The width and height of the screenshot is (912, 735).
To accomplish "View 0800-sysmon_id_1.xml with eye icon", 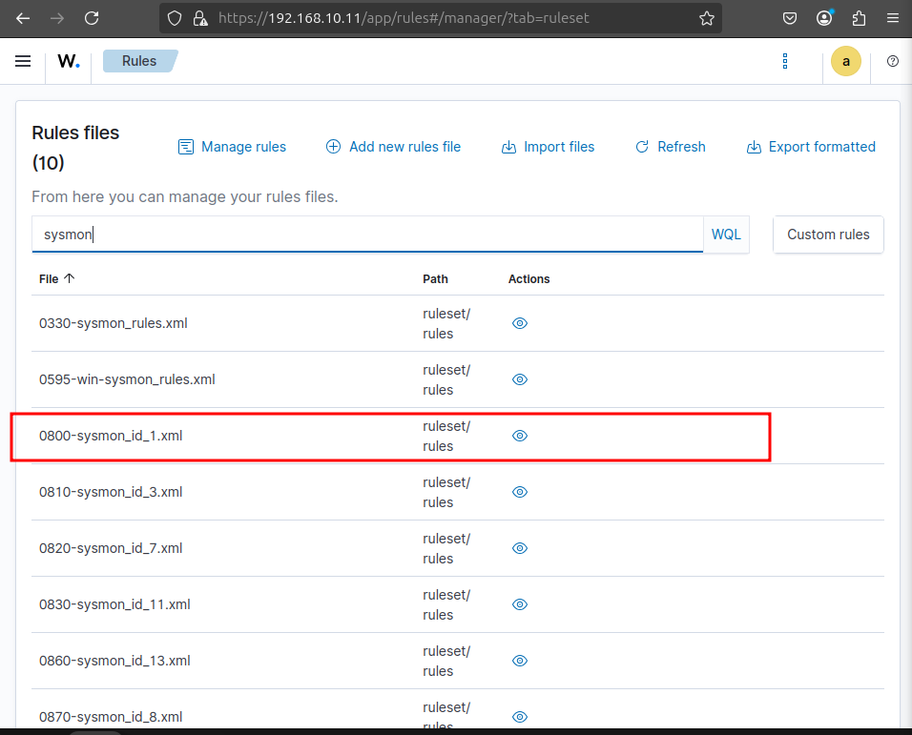I will [520, 436].
